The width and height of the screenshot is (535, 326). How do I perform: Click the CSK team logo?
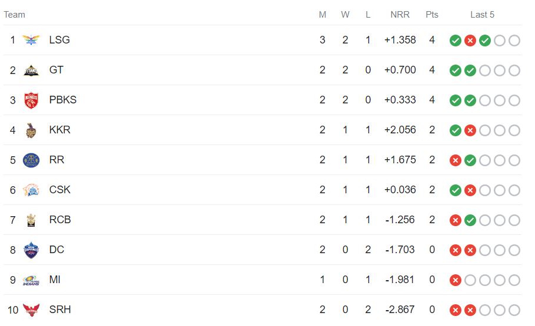click(31, 190)
